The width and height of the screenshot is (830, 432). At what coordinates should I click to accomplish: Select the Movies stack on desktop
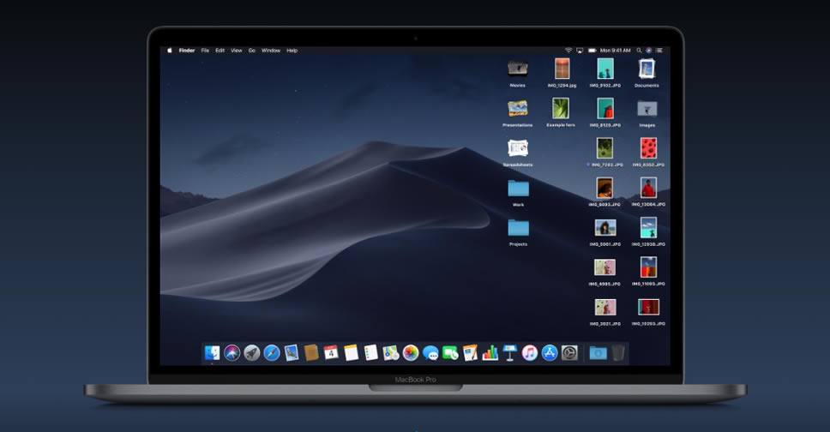(517, 69)
